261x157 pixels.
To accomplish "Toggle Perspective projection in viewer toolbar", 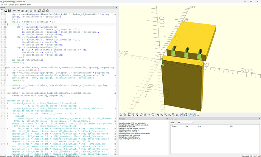I will (x=182, y=115).
